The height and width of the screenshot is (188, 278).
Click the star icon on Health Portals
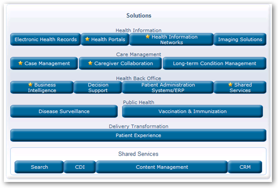(x=87, y=39)
